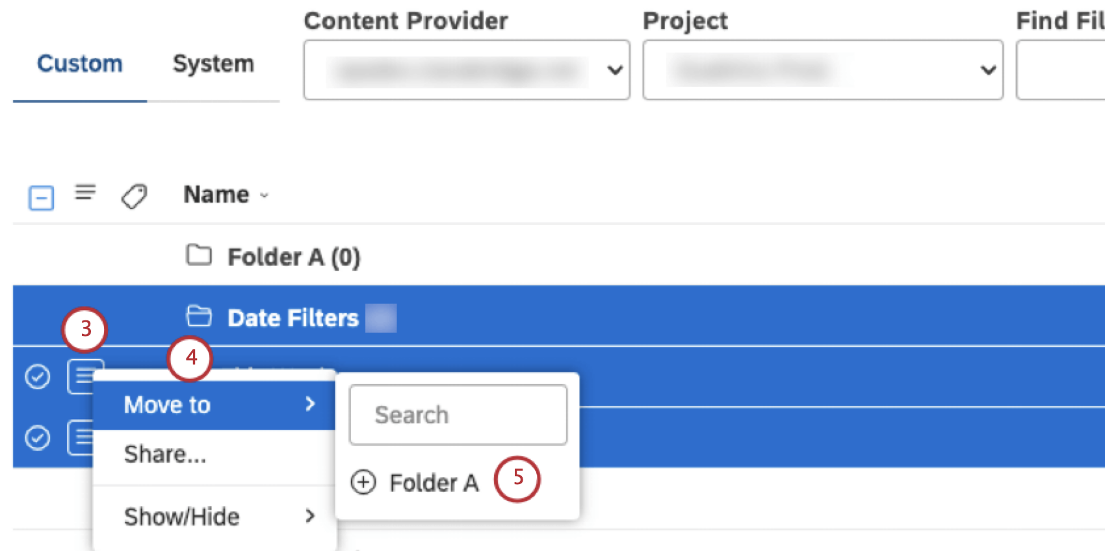Select Share from the context menu
Viewport: 1105px width, 551px height.
pyautogui.click(x=165, y=454)
